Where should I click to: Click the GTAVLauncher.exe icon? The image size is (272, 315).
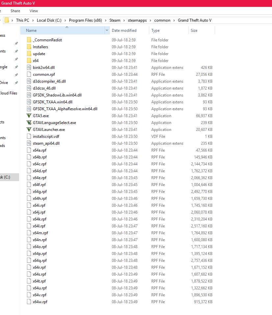[29, 130]
